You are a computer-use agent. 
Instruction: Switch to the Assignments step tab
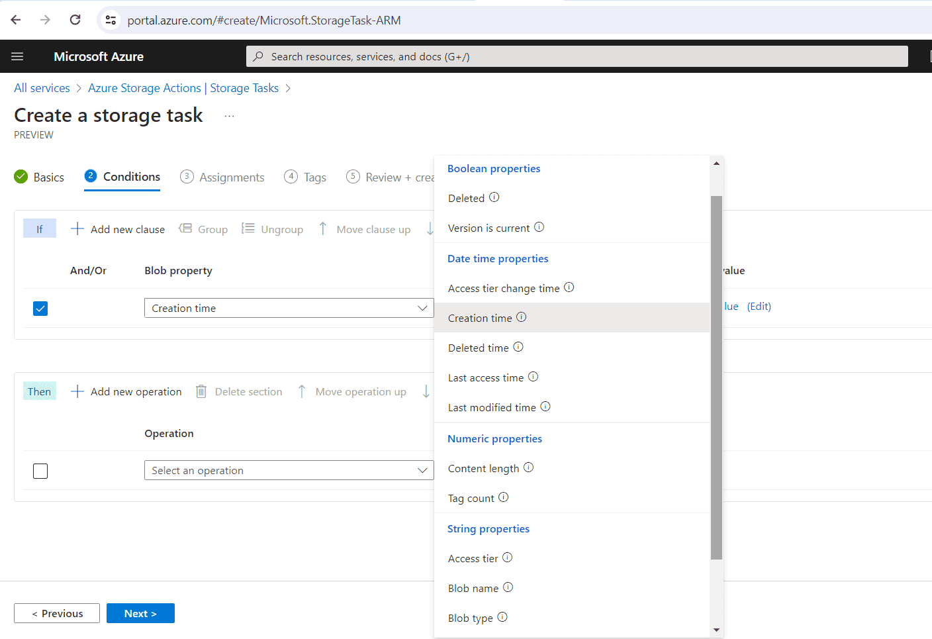222,177
